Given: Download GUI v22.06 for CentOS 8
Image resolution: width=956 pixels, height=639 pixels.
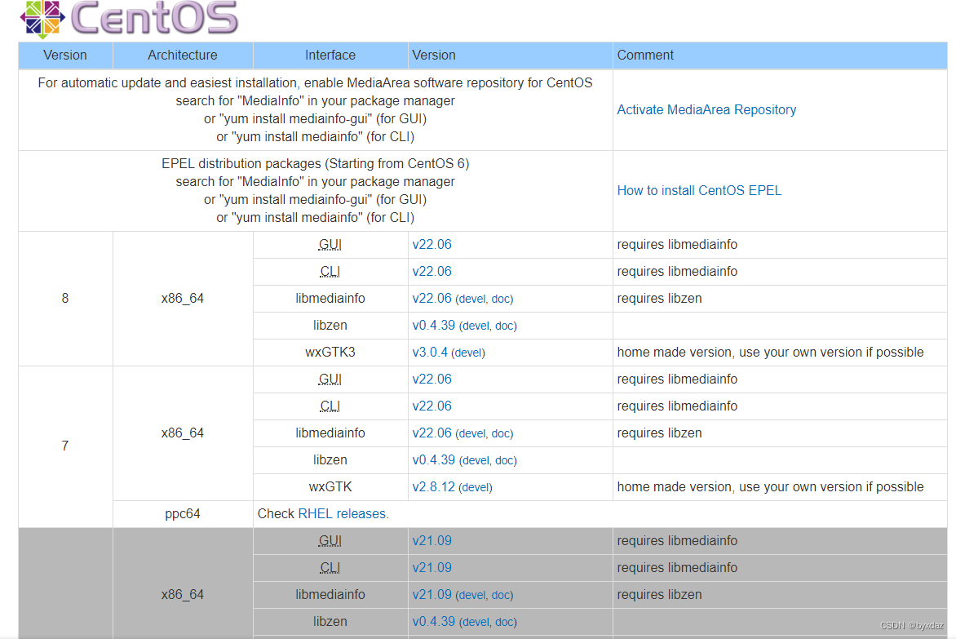Looking at the screenshot, I should [x=432, y=244].
